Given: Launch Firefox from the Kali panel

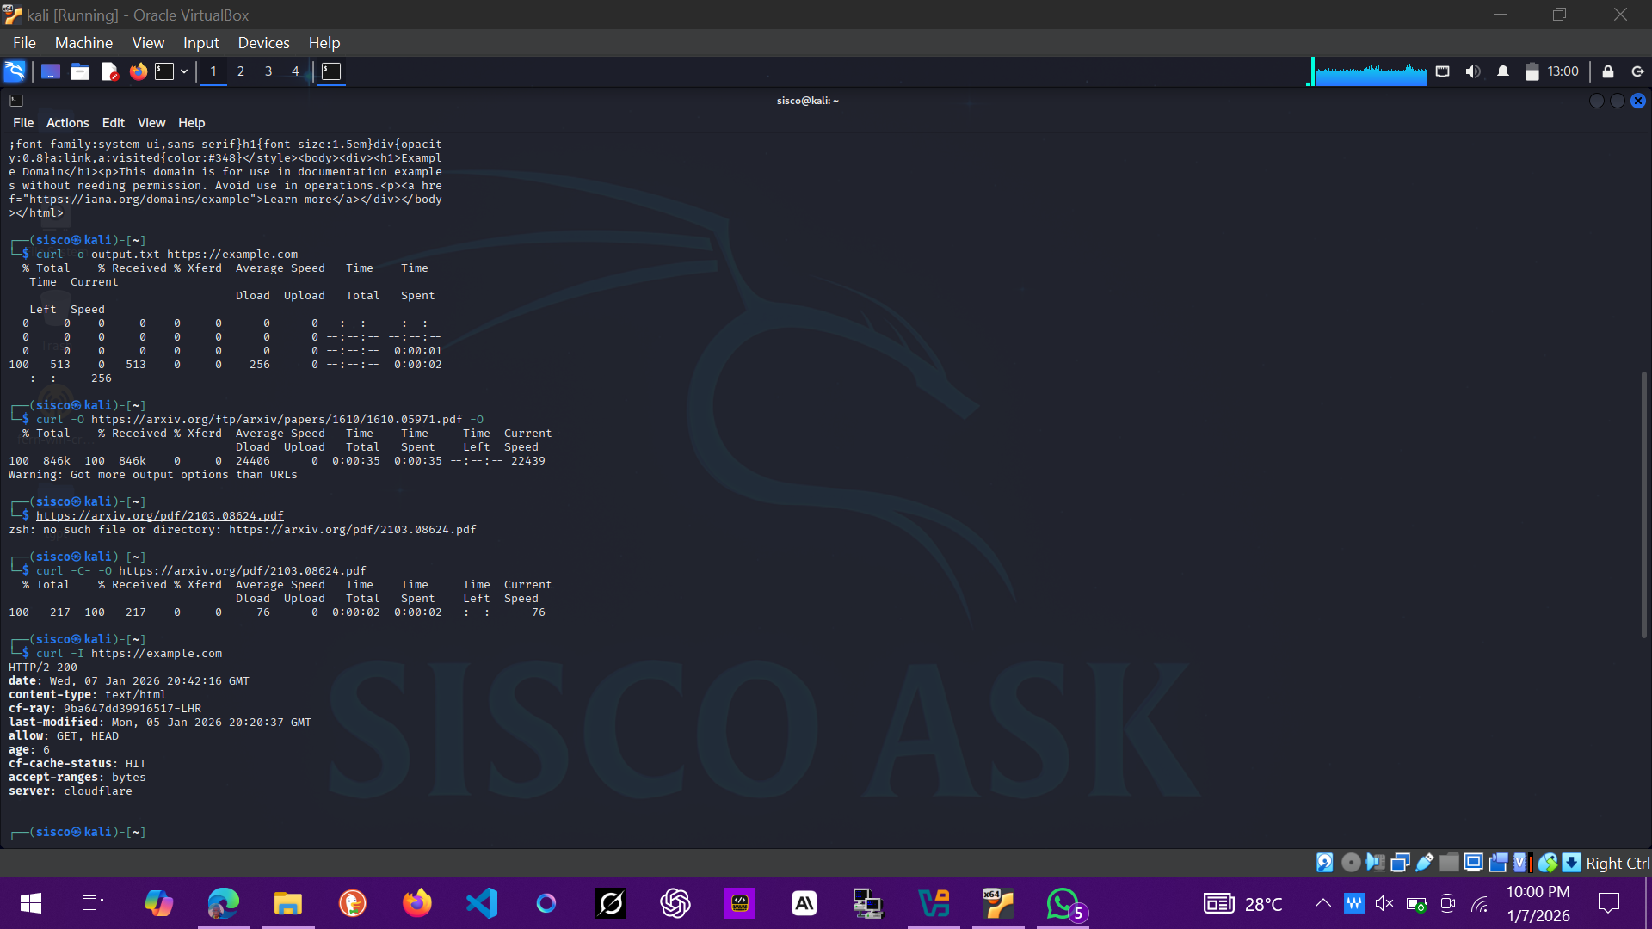Looking at the screenshot, I should point(139,71).
